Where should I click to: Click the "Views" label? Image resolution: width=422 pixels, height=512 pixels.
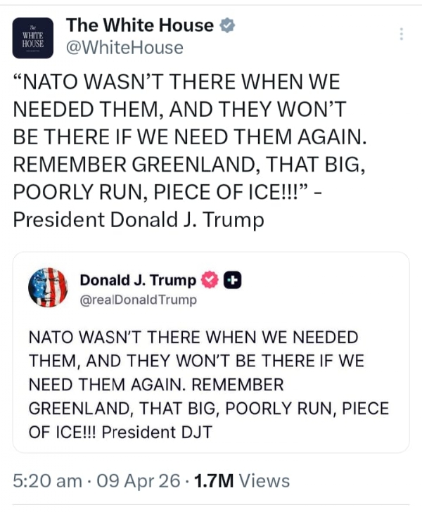point(264,481)
